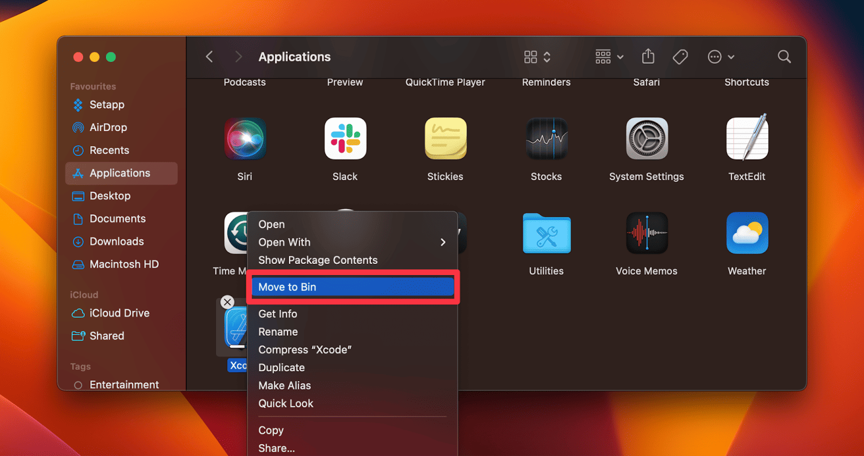
Task: Choose Rename in context menu
Action: 352,332
